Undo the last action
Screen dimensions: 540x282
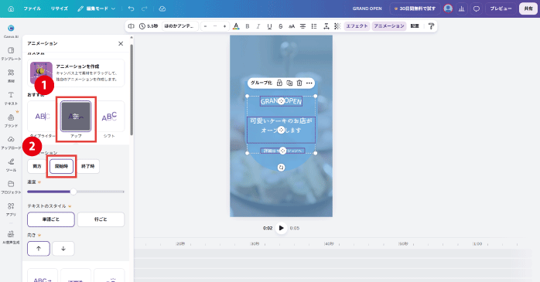[x=131, y=8]
